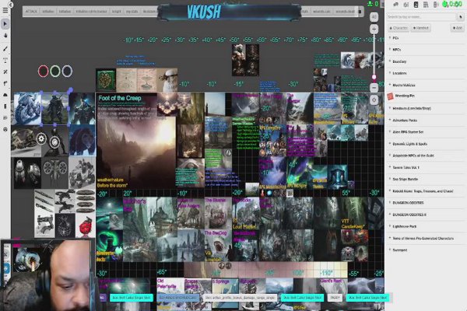Expand the Lighthouse Pack folder
The width and height of the screenshot is (467, 311).
coord(425,226)
